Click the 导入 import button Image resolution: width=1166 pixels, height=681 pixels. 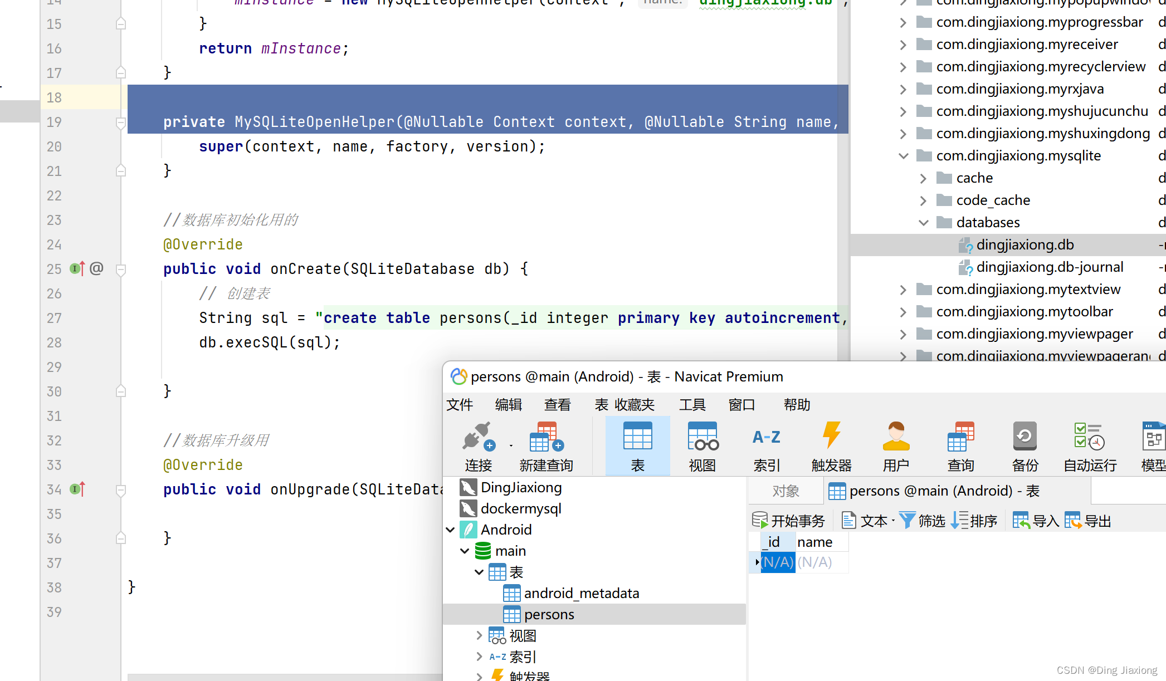tap(1036, 521)
